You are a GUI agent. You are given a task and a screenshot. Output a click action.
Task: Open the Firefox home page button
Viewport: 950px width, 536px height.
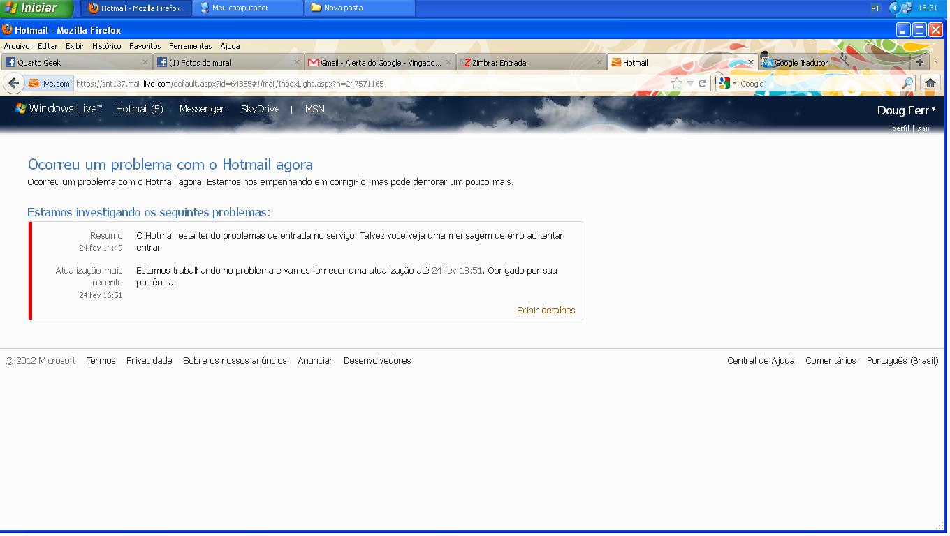coord(930,83)
